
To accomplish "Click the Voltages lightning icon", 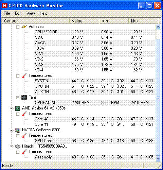I will point(24,27).
